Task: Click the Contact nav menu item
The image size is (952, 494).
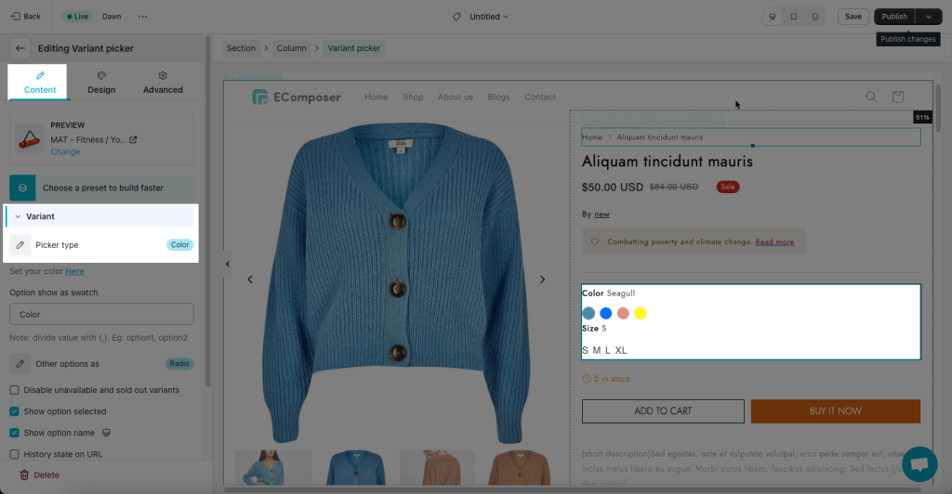Action: coord(540,97)
